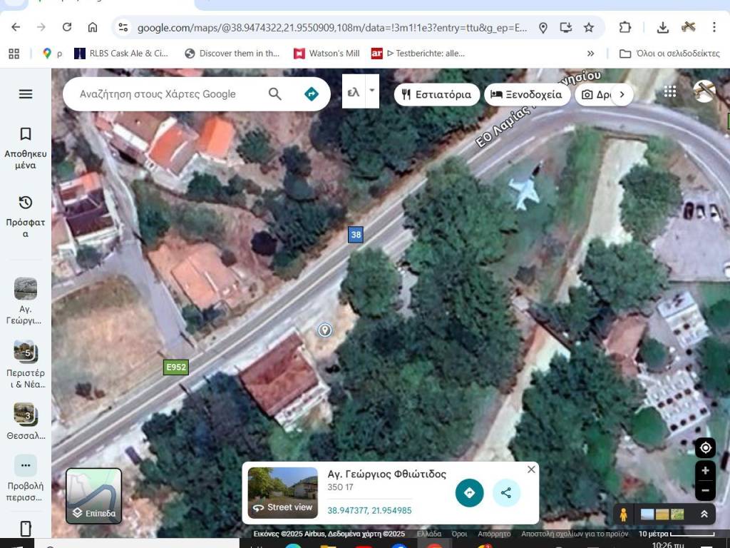Get directions to Αγ. Γεώργιος Φθιώτιδος
The width and height of the screenshot is (730, 548).
[469, 492]
